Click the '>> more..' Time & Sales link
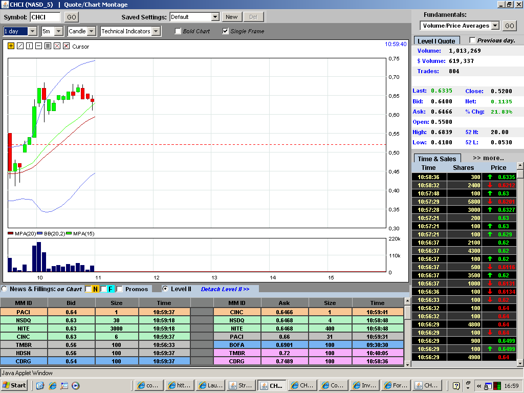Viewport: 524px width, 393px height. 488,158
